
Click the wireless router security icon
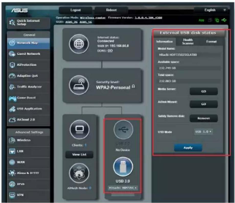[79, 85]
